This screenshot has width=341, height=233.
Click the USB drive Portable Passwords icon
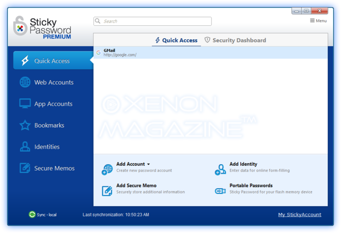(220, 191)
